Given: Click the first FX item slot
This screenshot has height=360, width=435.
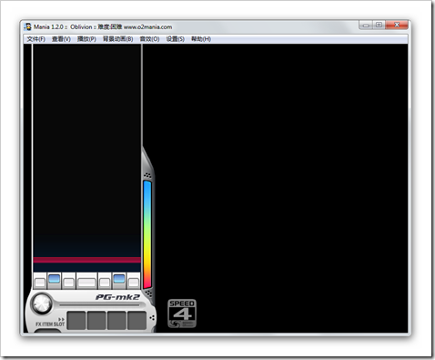Looking at the screenshot, I should 76,320.
